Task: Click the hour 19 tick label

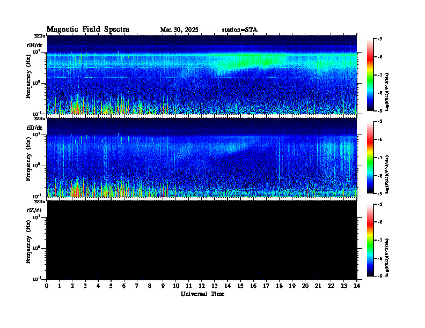Action: pyautogui.click(x=292, y=286)
